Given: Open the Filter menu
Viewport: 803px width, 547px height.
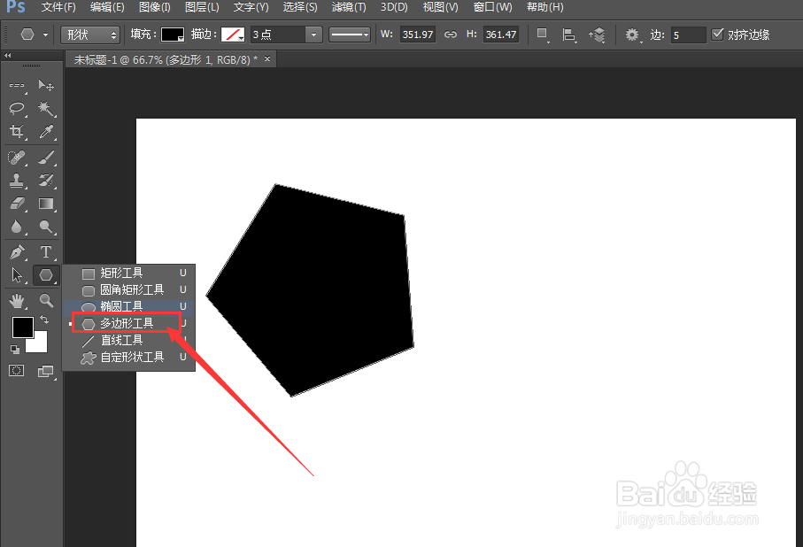Looking at the screenshot, I should tap(349, 7).
